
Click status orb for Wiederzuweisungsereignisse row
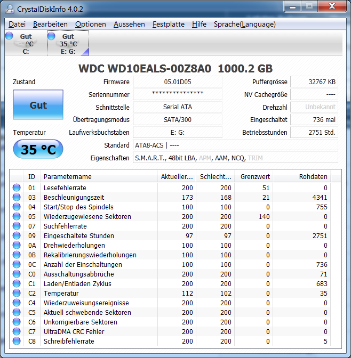(17, 303)
